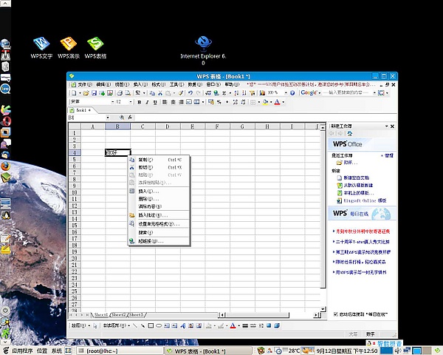Image resolution: width=443 pixels, height=355 pixels.
Task: Click the Undo arrow icon
Action: (x=190, y=93)
